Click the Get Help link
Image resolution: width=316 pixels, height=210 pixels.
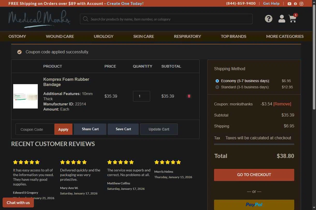271,3
